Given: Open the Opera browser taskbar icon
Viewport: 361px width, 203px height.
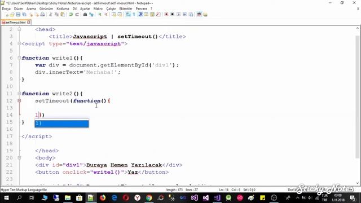Looking at the screenshot, I should 126,198.
